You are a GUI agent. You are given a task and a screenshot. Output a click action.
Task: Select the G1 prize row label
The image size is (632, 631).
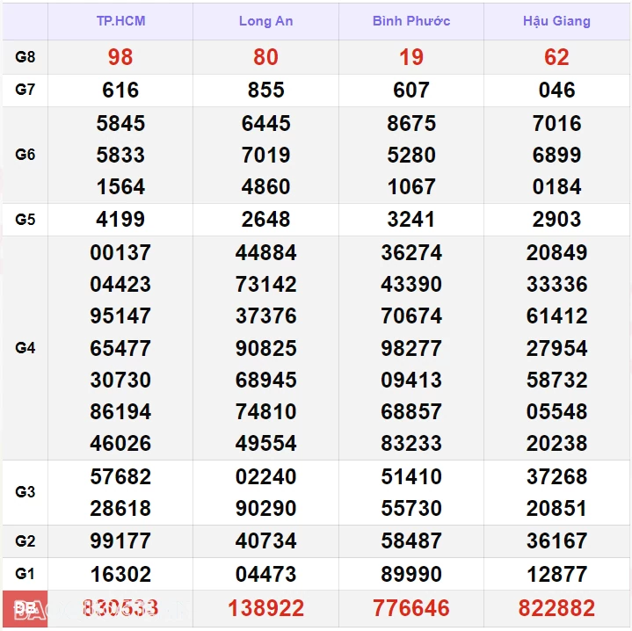25,574
